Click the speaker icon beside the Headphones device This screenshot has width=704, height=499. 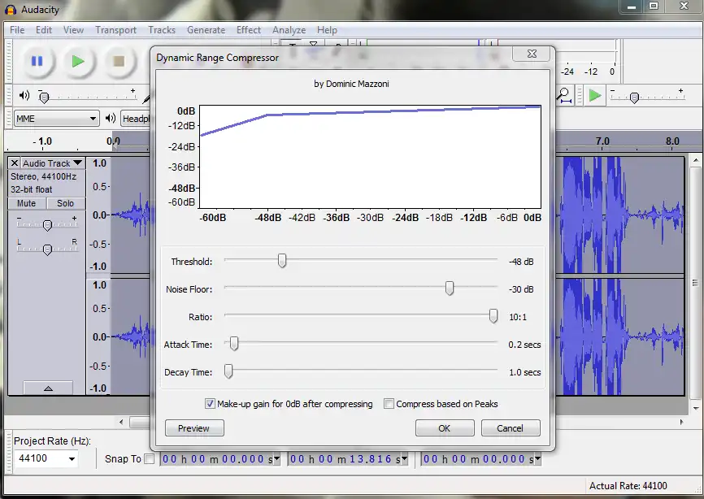pos(111,118)
